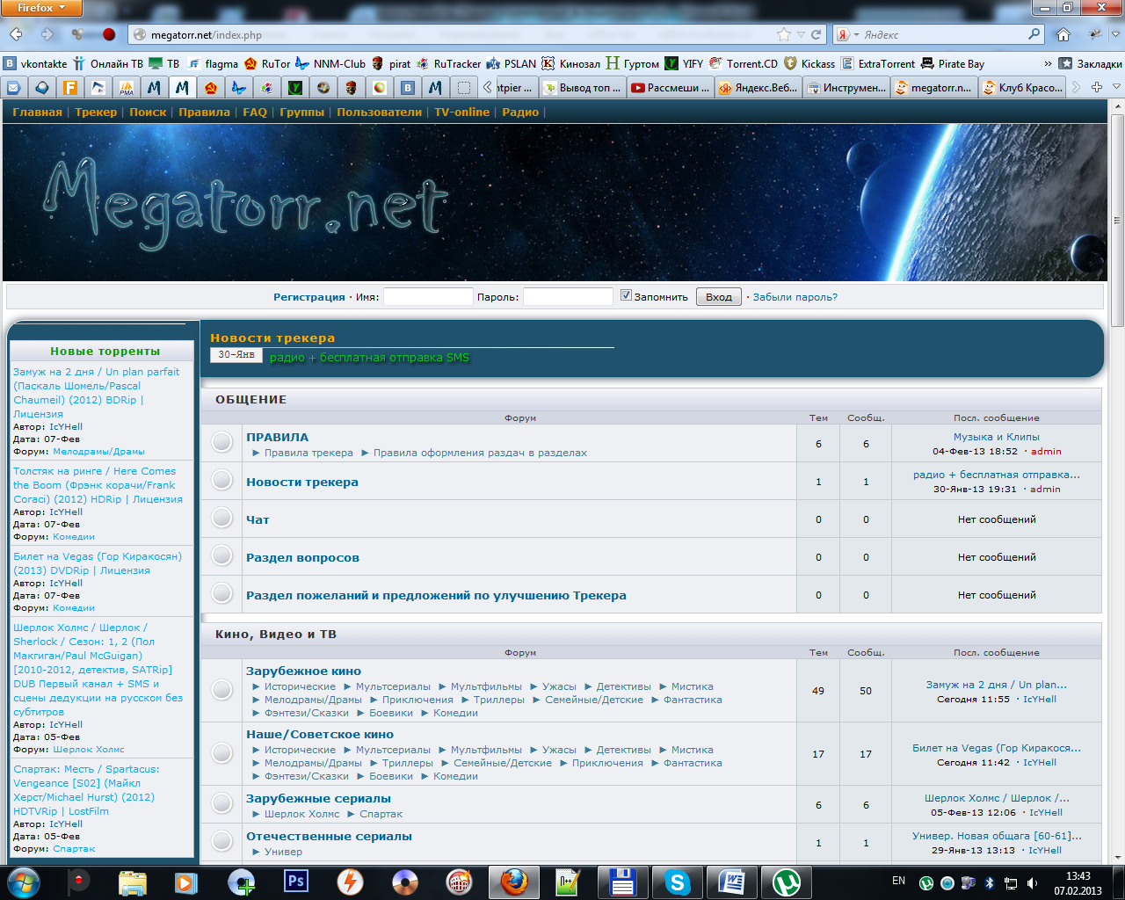Open the Трекер menu item

coord(96,112)
